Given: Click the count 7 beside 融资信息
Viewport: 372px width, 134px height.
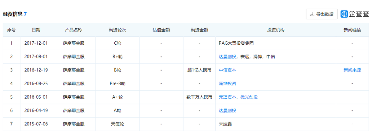Looking at the screenshot, I should (25, 14).
